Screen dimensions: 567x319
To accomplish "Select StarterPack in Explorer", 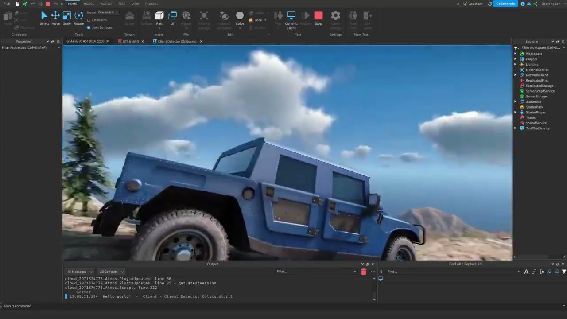I will coord(534,107).
